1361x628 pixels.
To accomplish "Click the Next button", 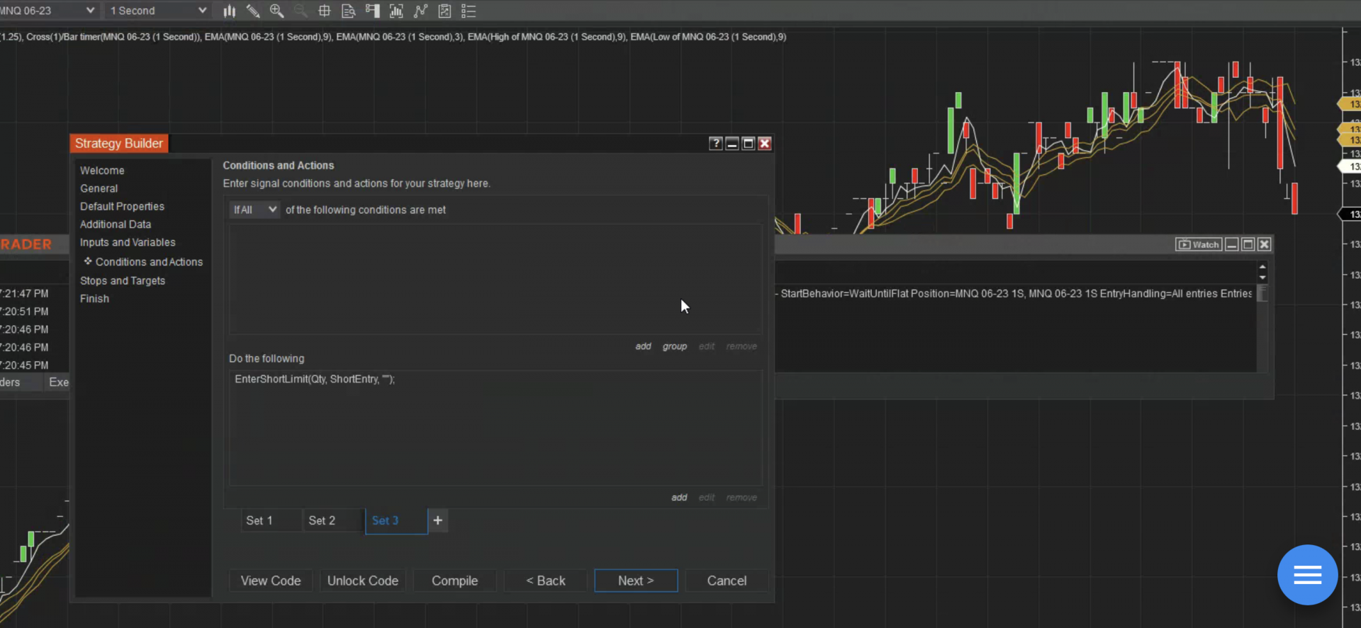I will pos(636,581).
